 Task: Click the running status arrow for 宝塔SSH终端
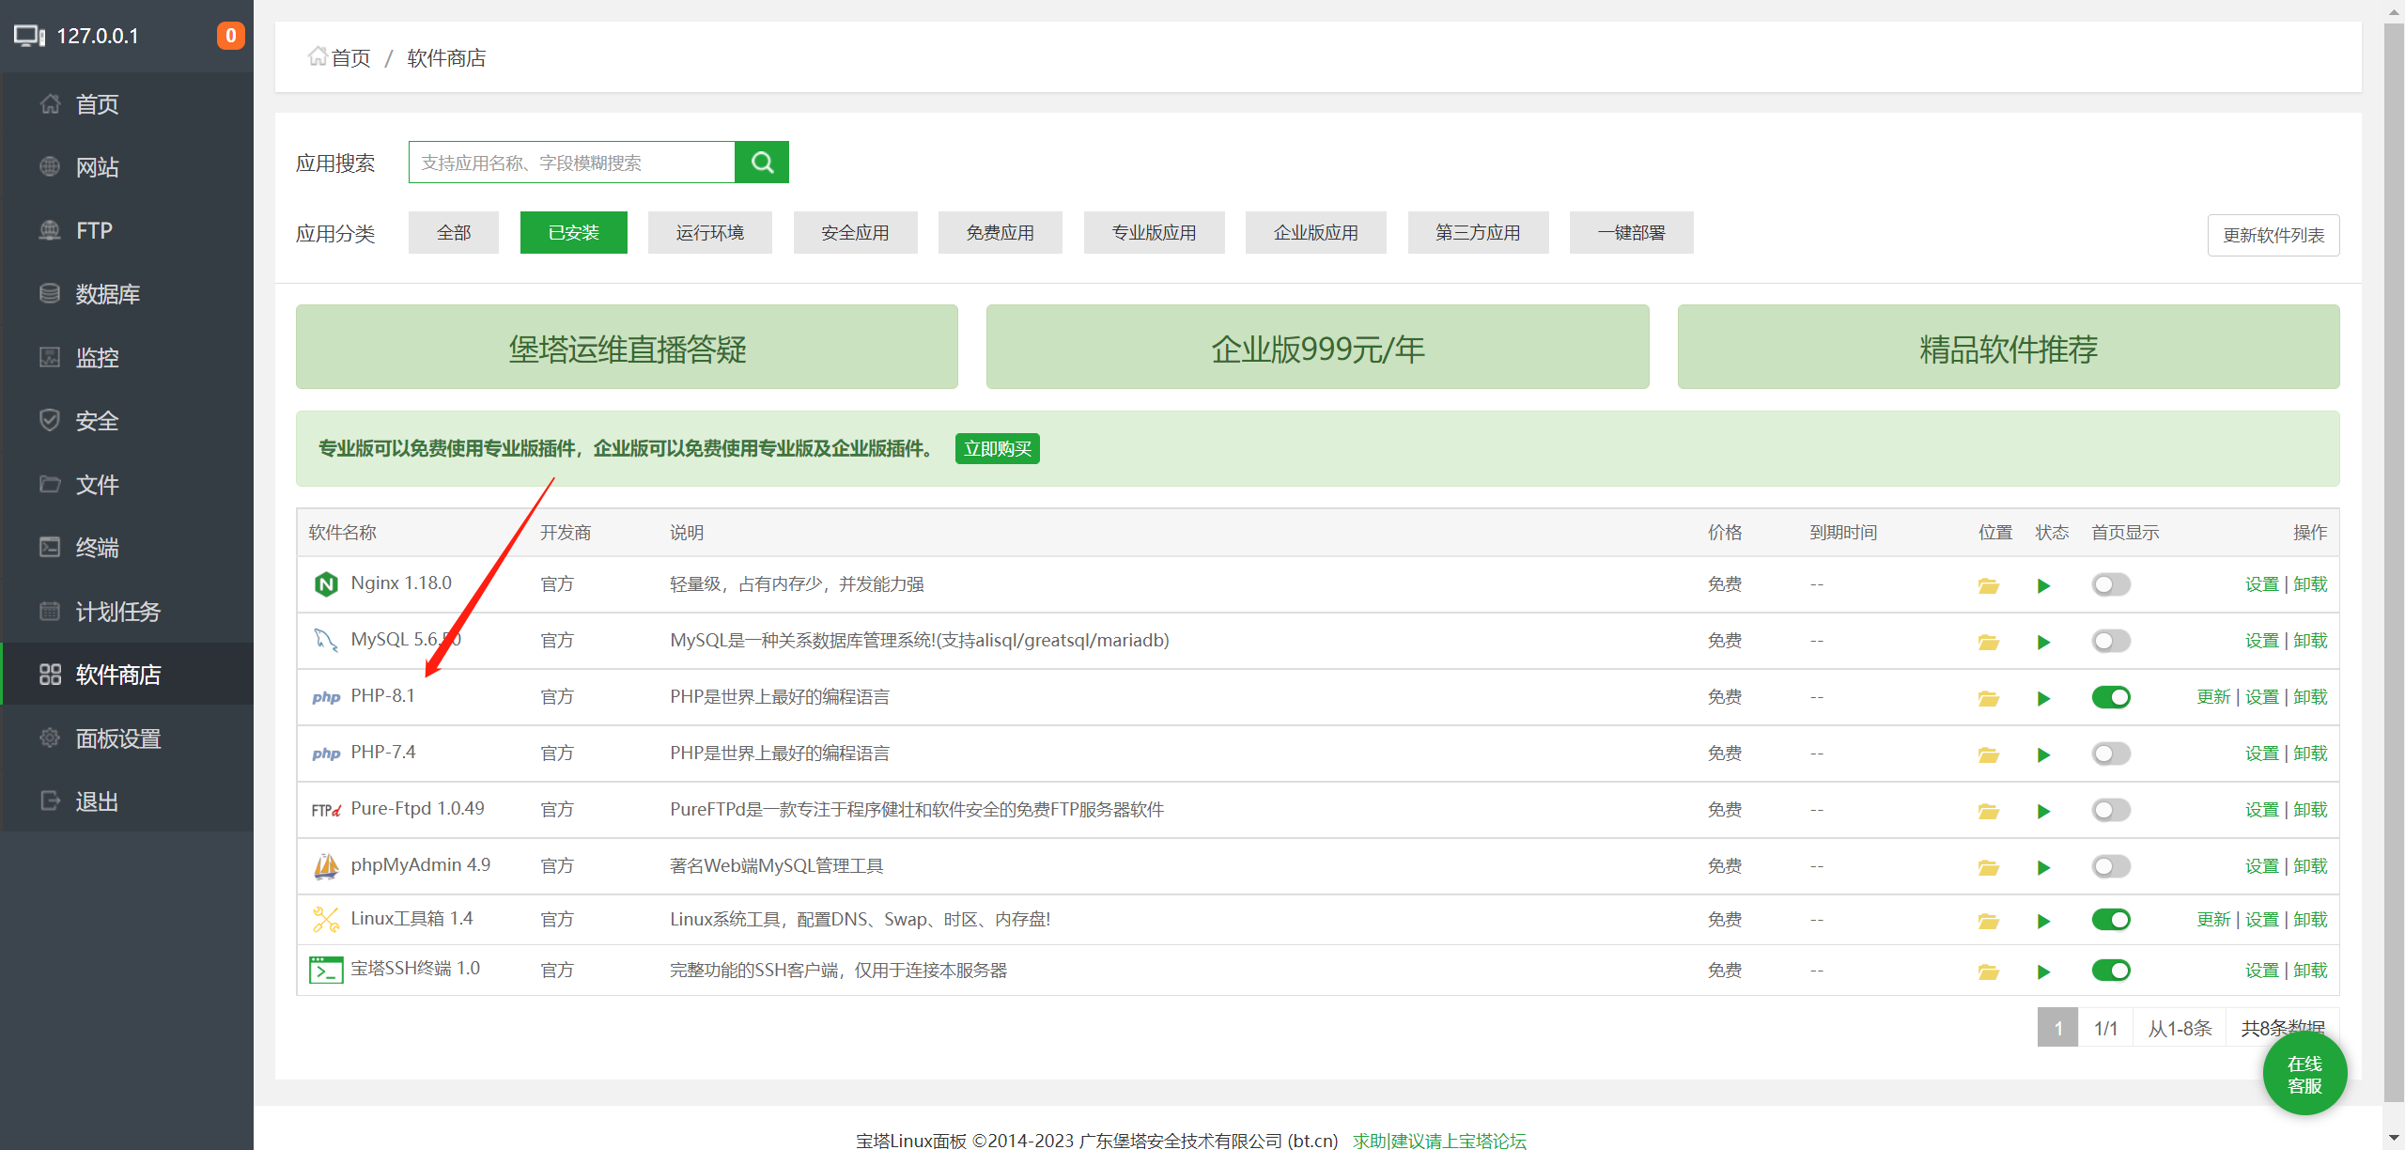click(x=2043, y=971)
